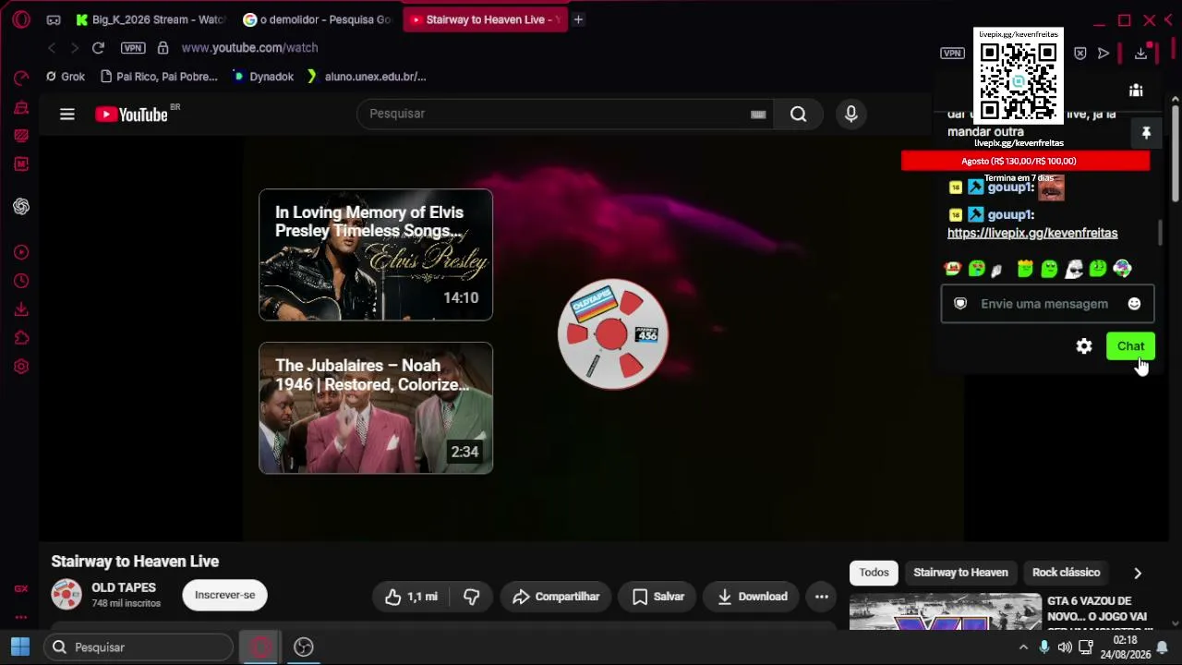The height and width of the screenshot is (665, 1182).
Task: Open GX Control speedometer in sidebar
Action: (x=21, y=79)
